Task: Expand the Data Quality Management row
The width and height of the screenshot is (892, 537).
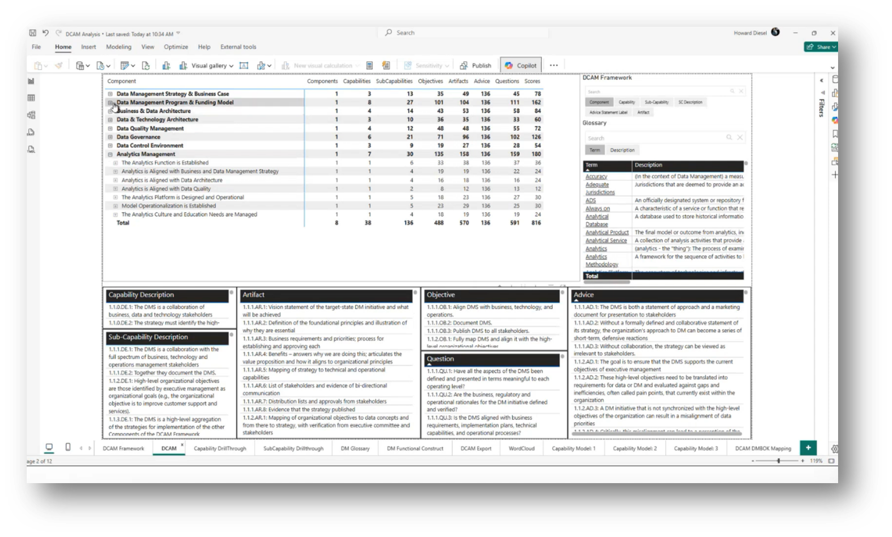Action: click(110, 129)
